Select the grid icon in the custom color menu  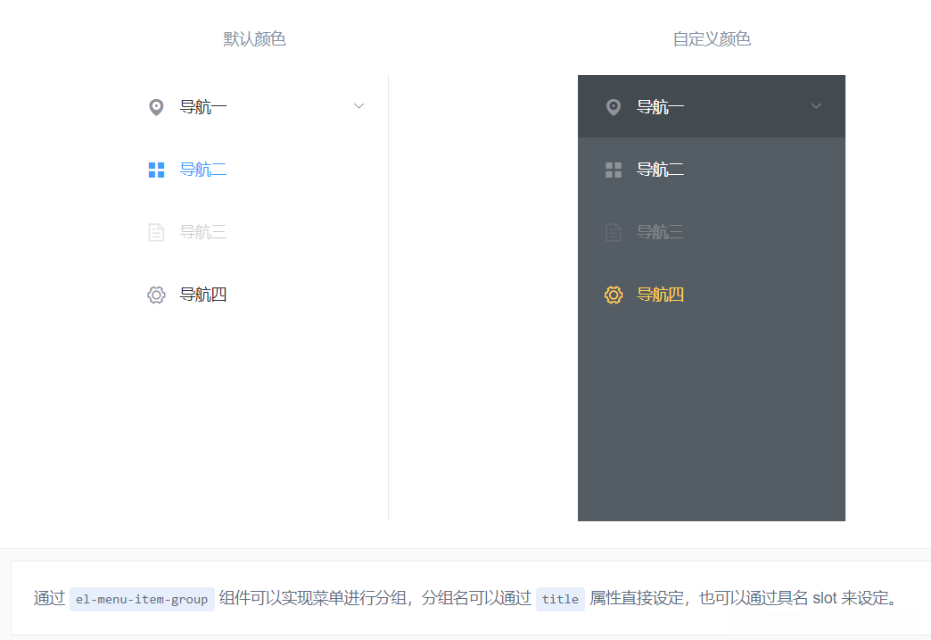click(x=613, y=169)
